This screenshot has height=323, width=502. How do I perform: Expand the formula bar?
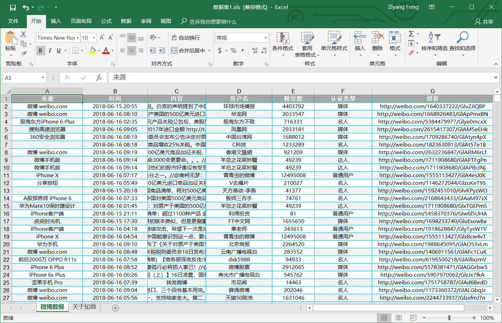pos(496,78)
